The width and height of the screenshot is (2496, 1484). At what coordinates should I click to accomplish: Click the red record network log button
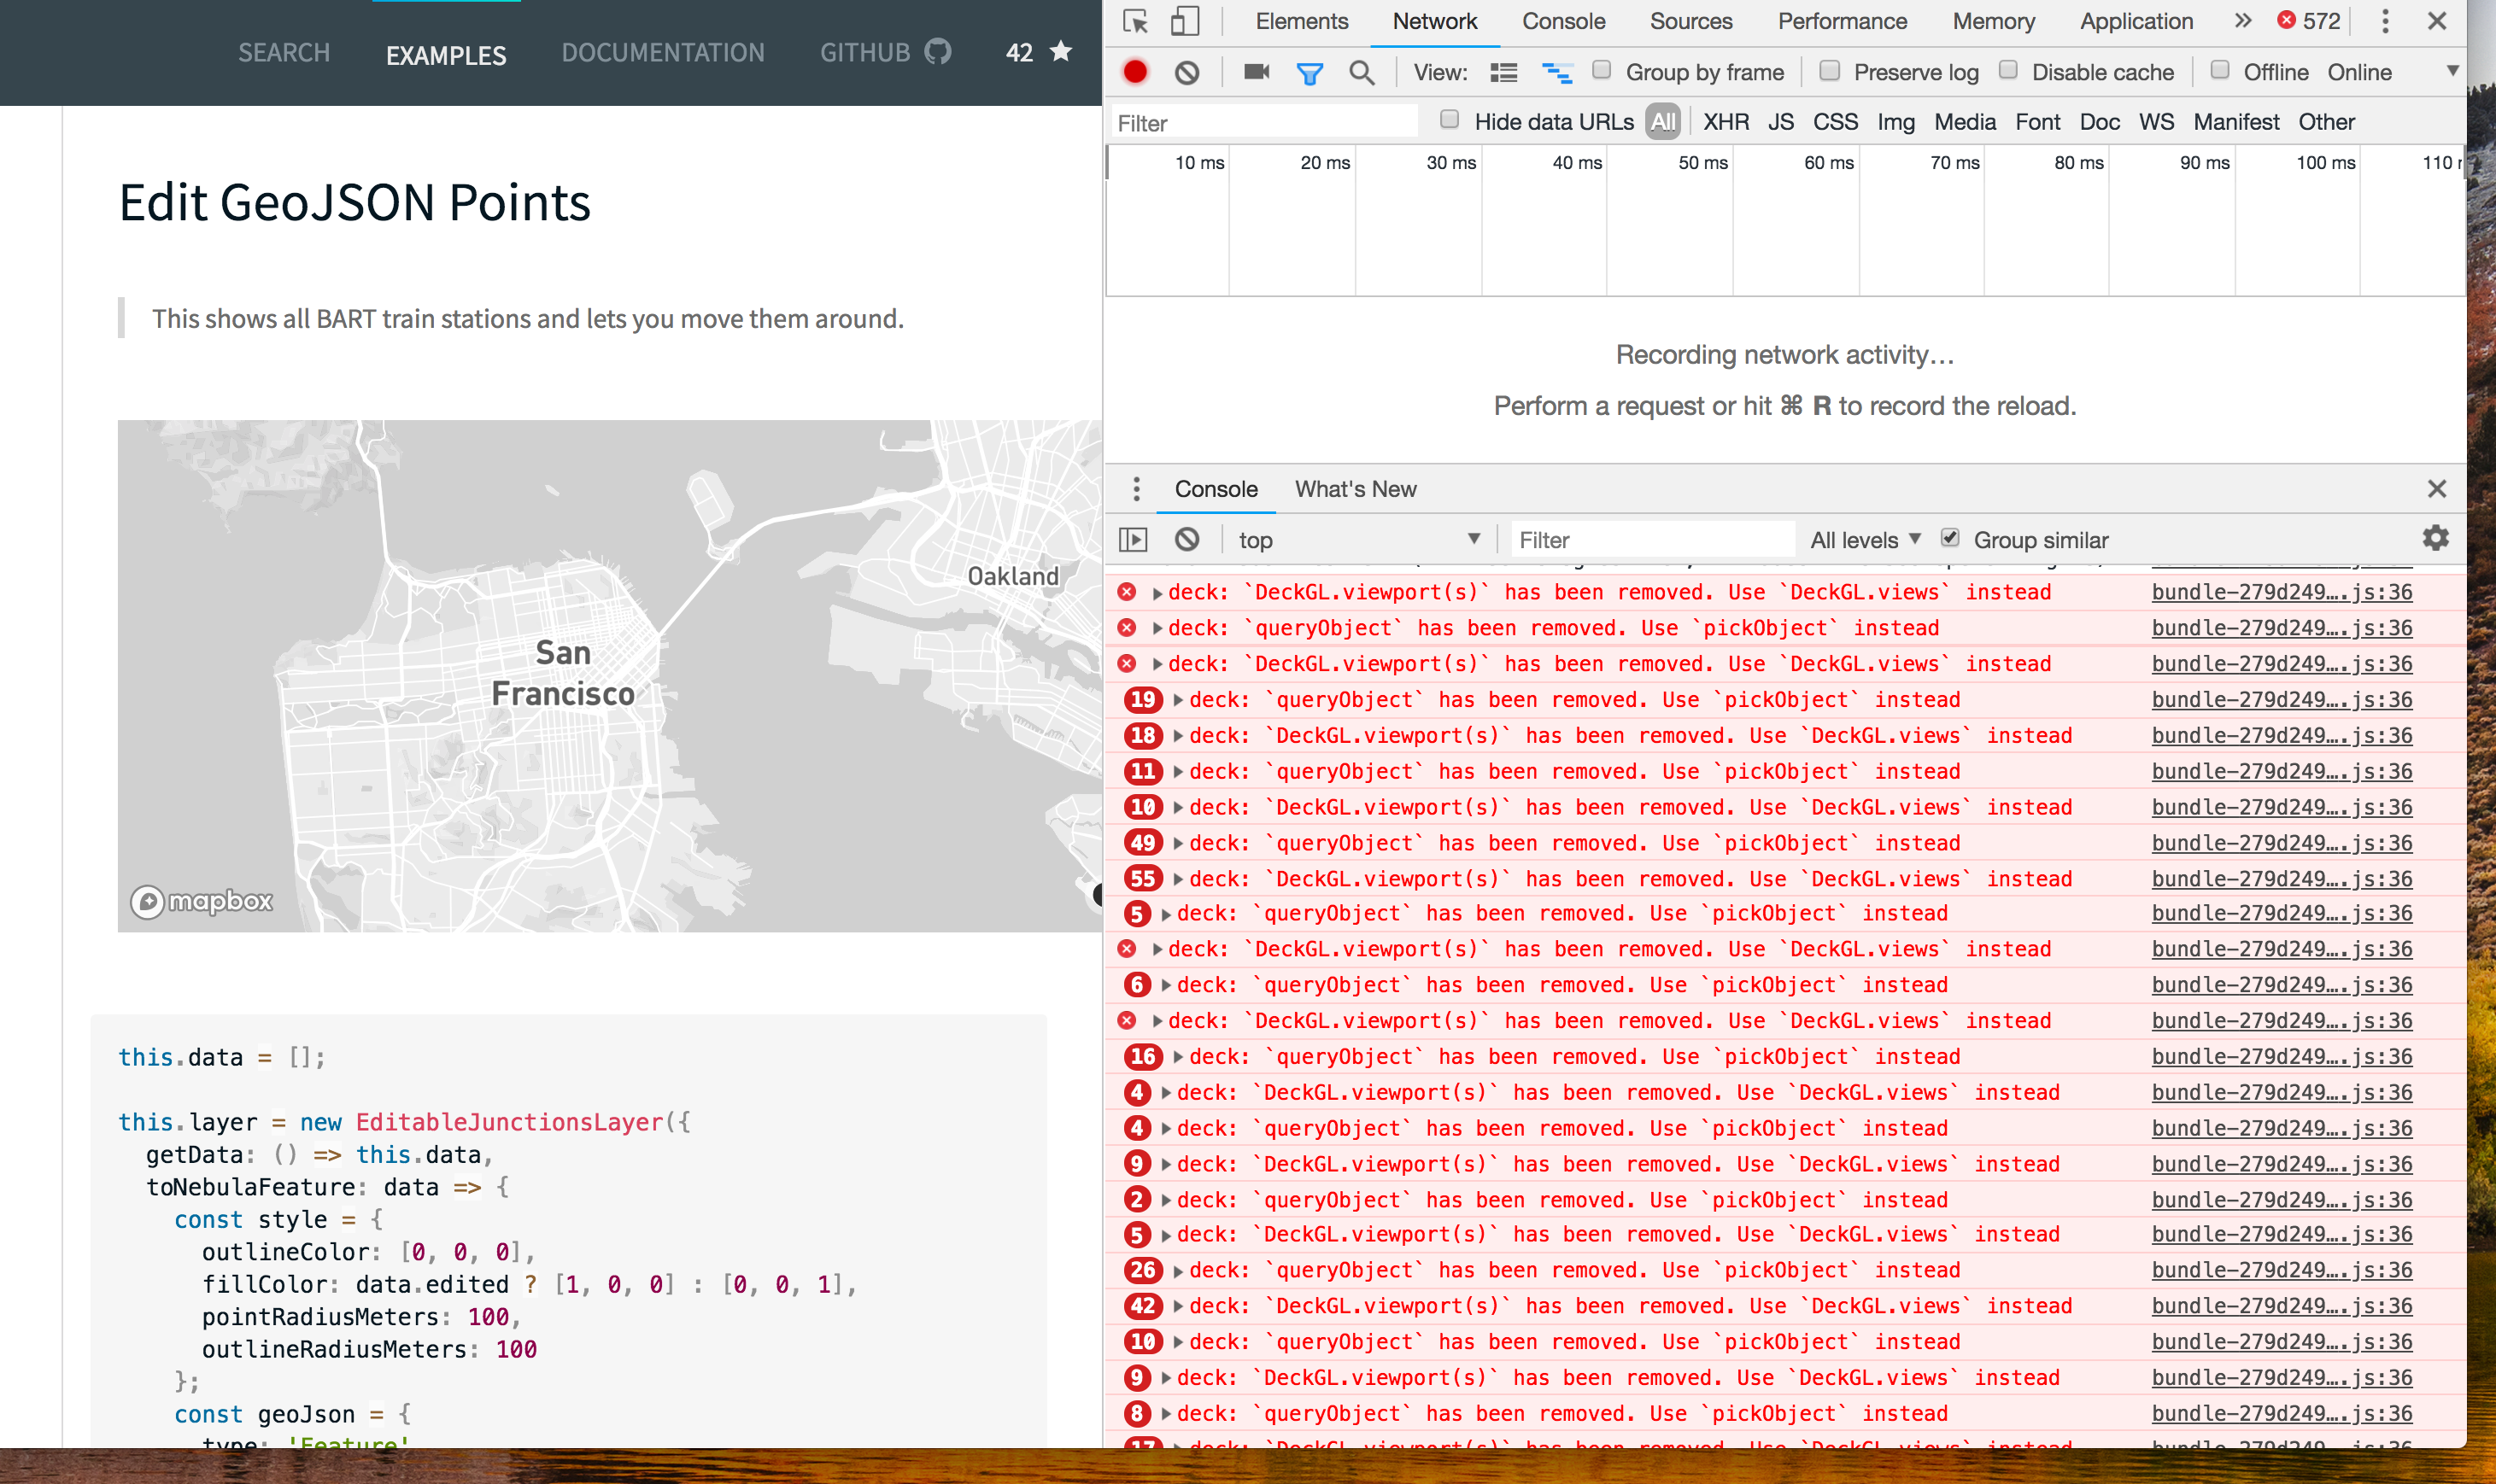pos(1134,72)
